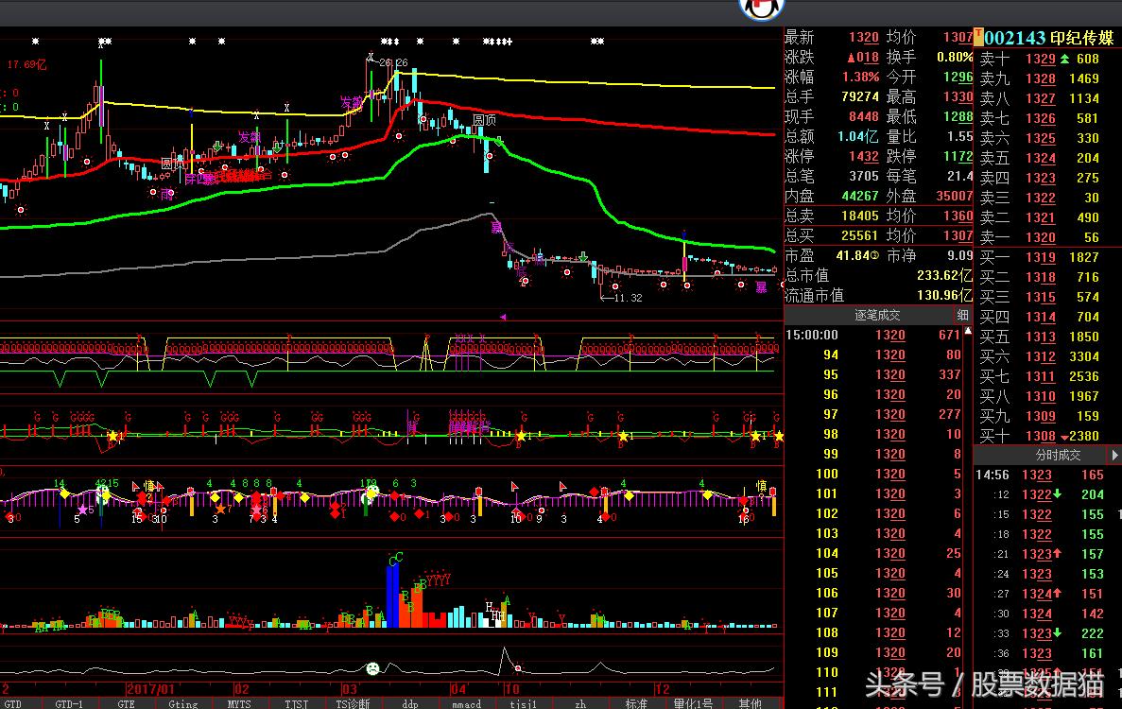This screenshot has width=1122, height=709.
Task: Switch to the GTE tab
Action: pos(126,704)
